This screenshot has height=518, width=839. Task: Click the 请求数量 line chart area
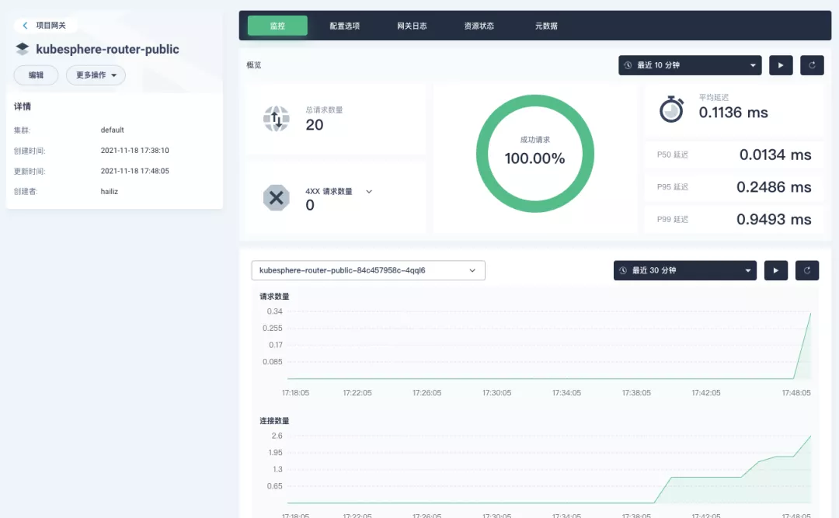coord(549,345)
